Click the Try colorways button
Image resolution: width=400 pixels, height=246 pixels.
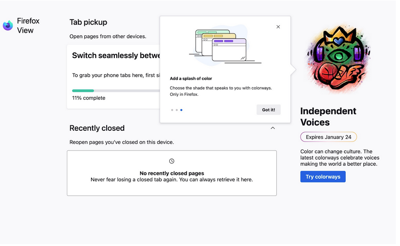pyautogui.click(x=323, y=177)
